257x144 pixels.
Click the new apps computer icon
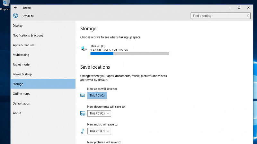tap(83, 95)
